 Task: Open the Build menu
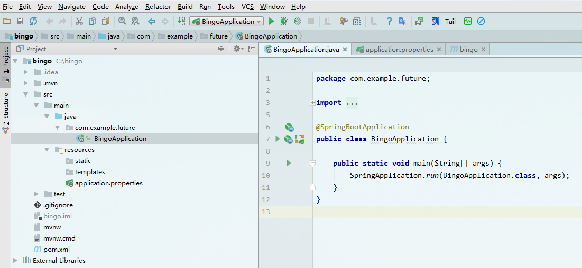coord(185,7)
